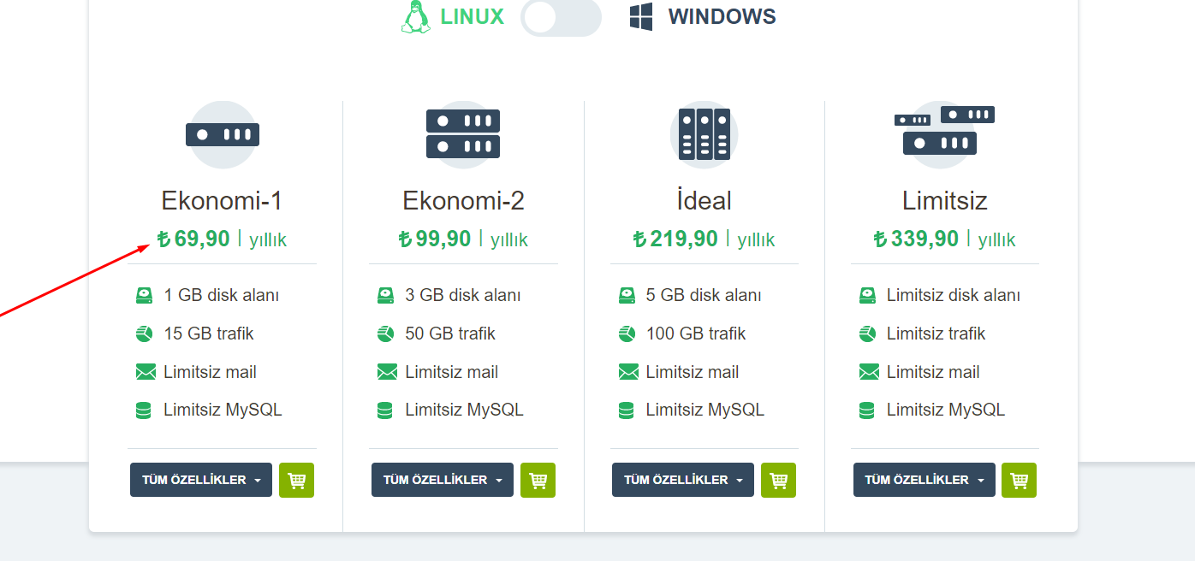Click disk icon next to Limitsiz disk alanı

(867, 295)
